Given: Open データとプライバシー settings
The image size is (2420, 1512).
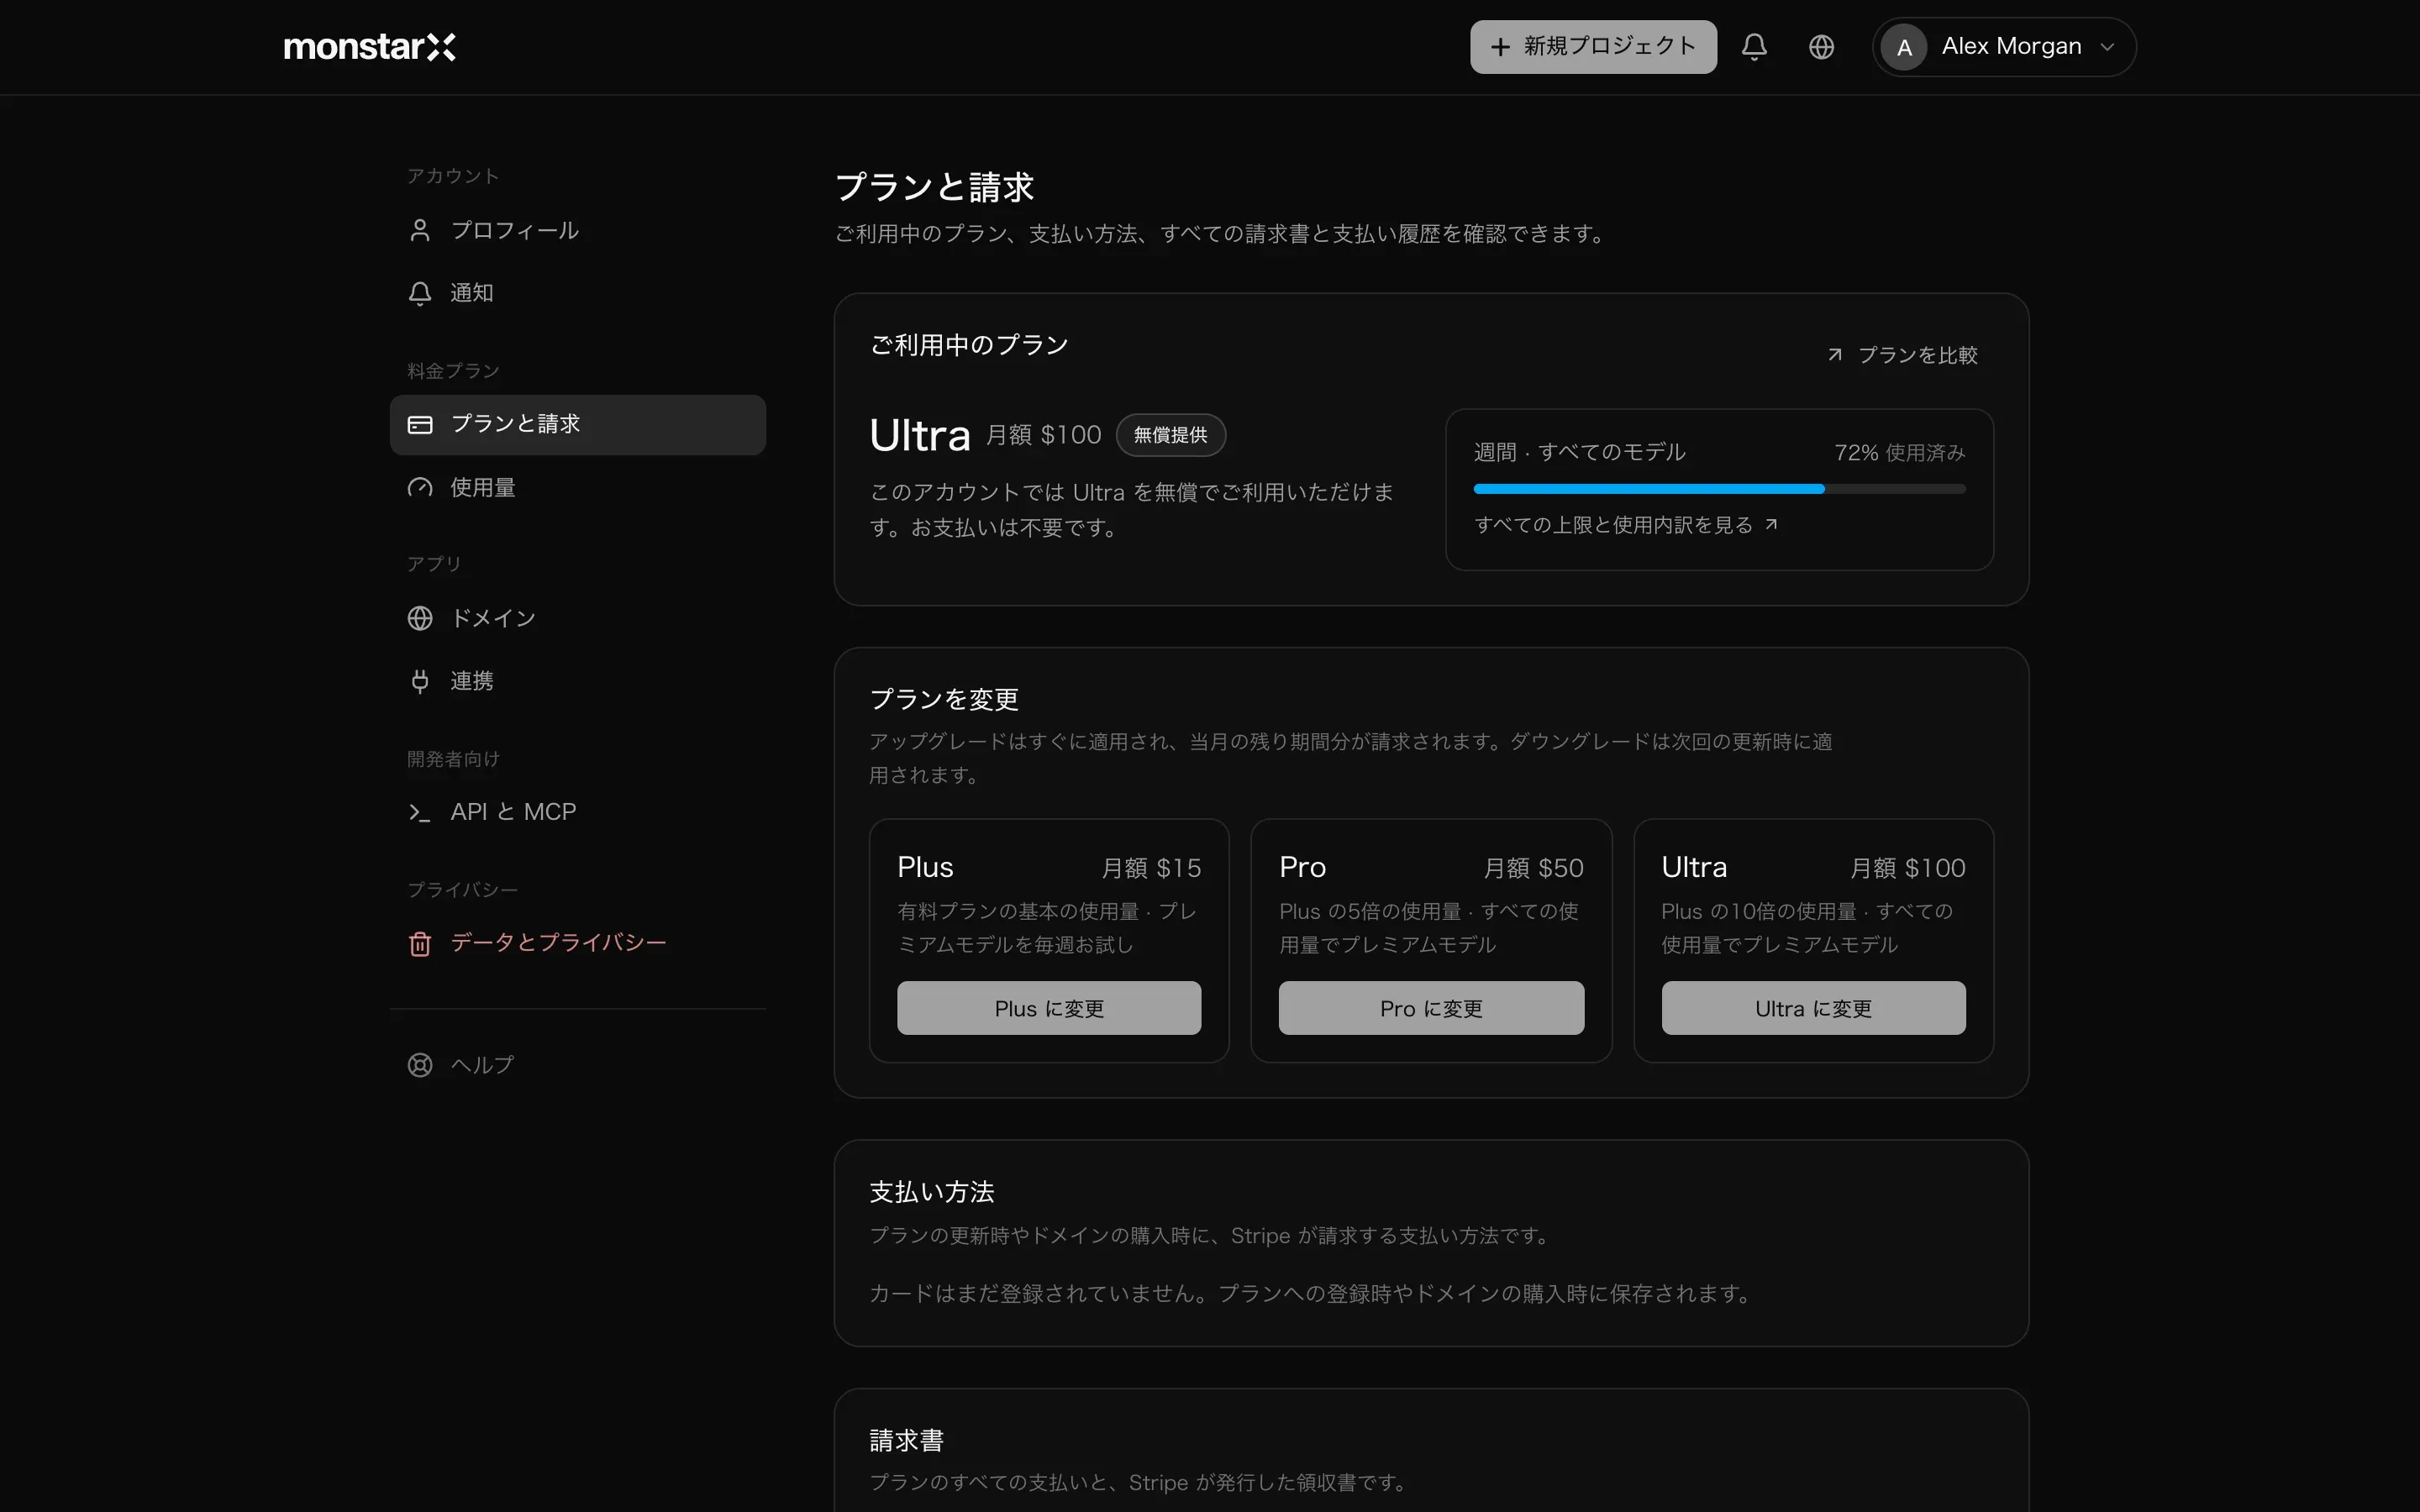Looking at the screenshot, I should (578, 943).
